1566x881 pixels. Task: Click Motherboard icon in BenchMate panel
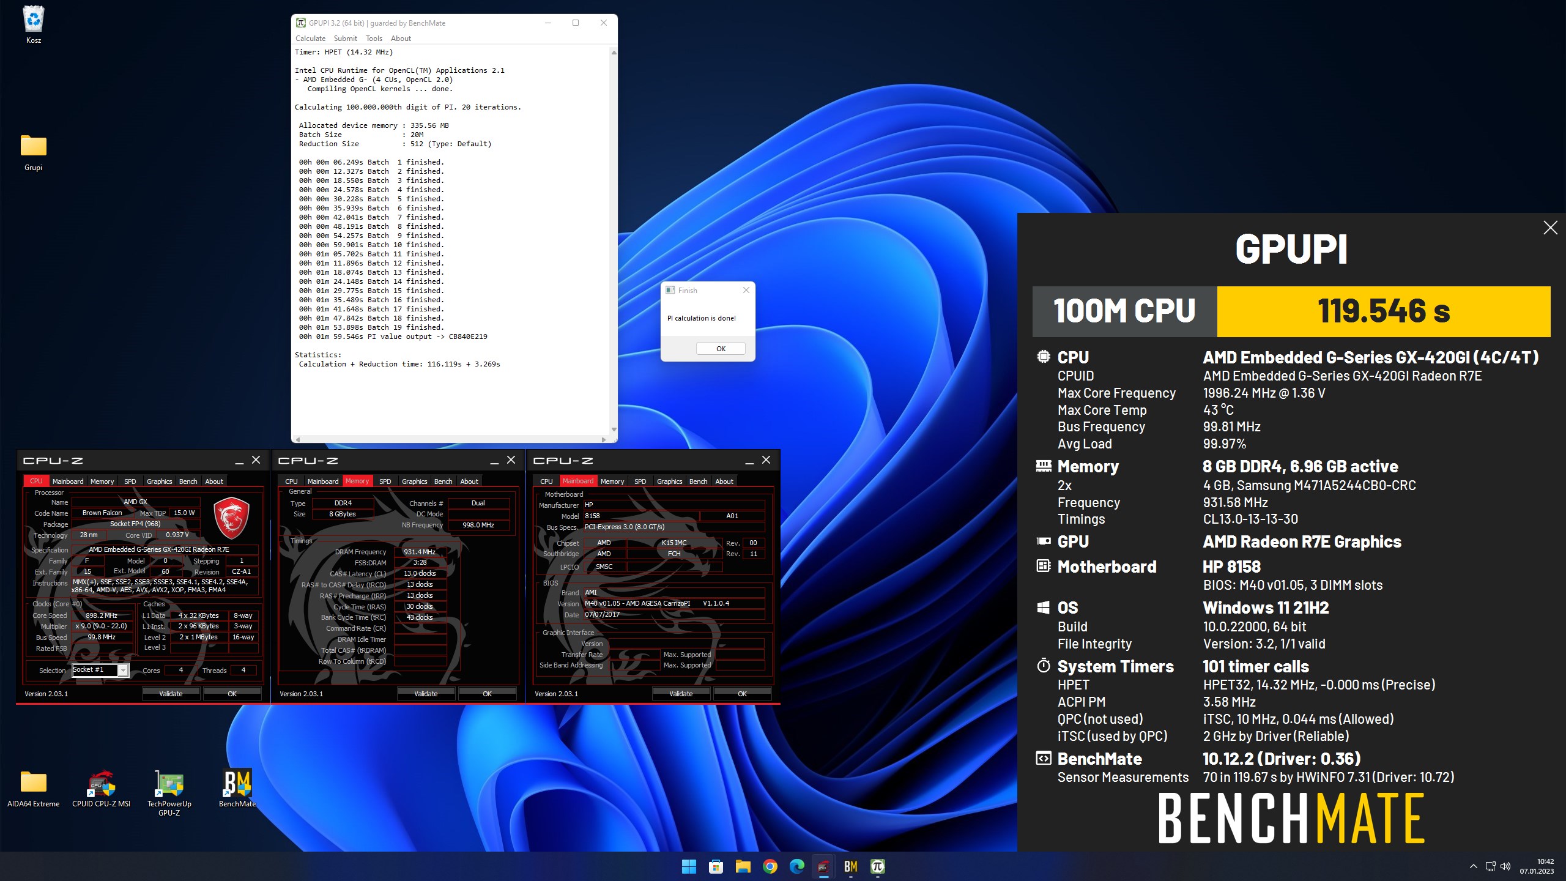1044,566
